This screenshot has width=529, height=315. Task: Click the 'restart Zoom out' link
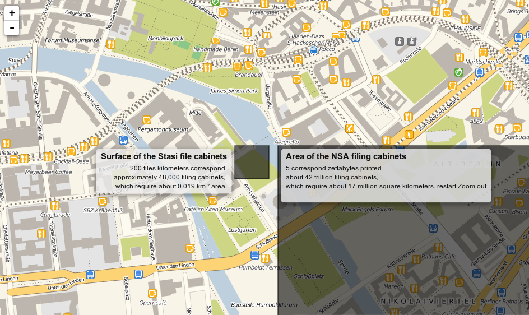(462, 186)
